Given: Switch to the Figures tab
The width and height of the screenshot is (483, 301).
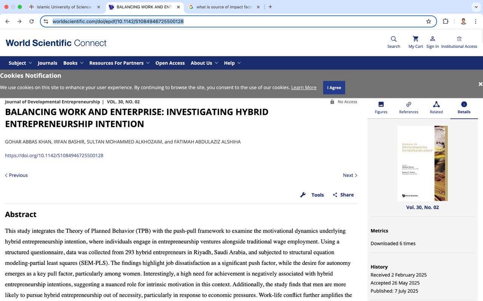Looking at the screenshot, I should [x=381, y=108].
